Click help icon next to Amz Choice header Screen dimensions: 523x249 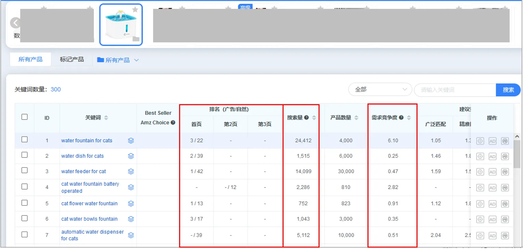coord(173,122)
